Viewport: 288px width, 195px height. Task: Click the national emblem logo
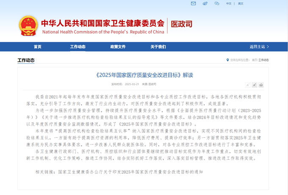tap(28, 25)
